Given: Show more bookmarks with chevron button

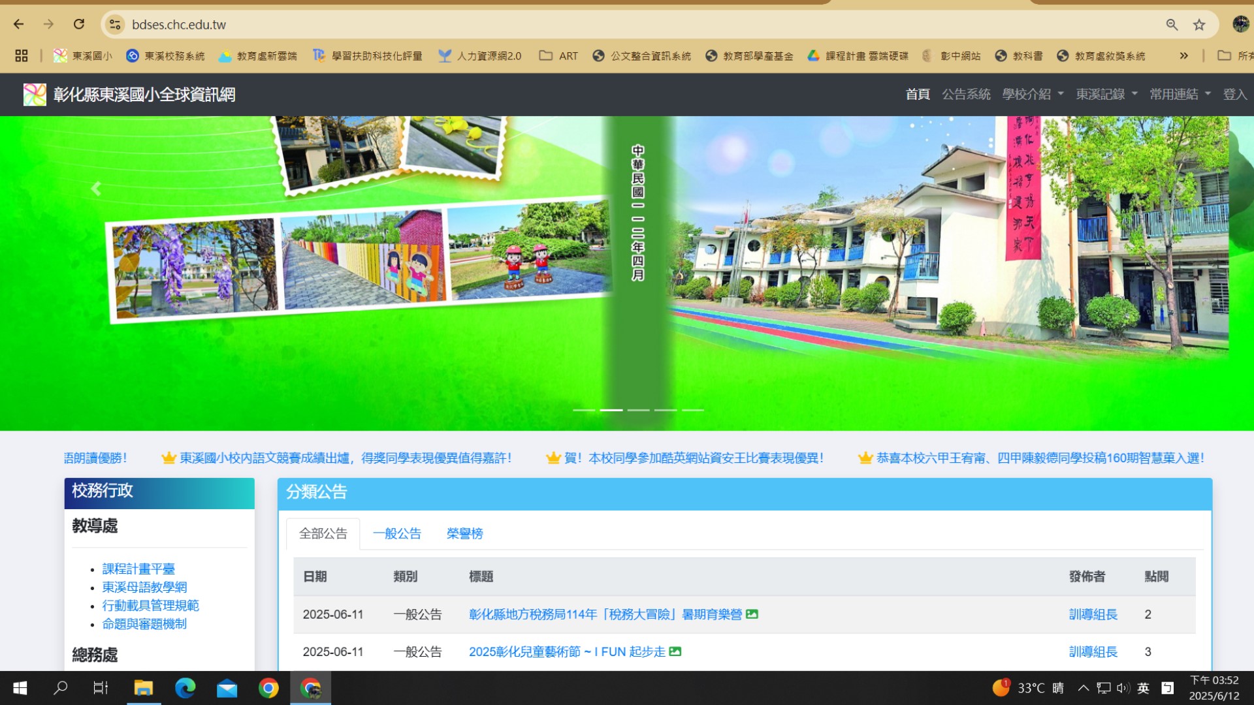Looking at the screenshot, I should click(1183, 56).
